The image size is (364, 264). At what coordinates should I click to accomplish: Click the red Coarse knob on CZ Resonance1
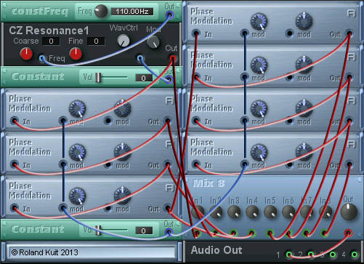click(26, 54)
